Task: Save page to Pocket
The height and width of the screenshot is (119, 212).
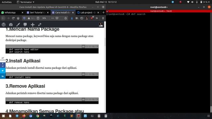Action: [57, 18]
